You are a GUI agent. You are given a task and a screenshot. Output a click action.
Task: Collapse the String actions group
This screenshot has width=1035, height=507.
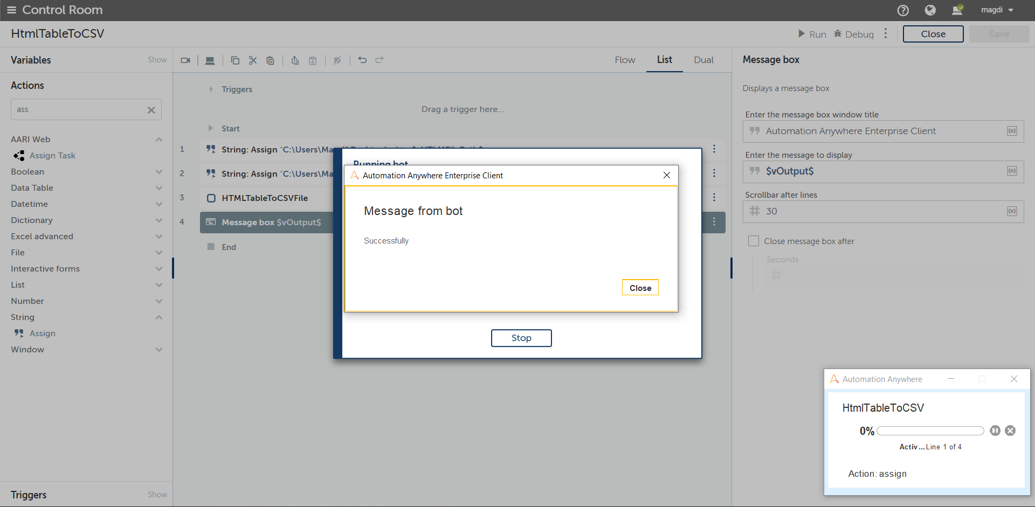[x=159, y=317]
